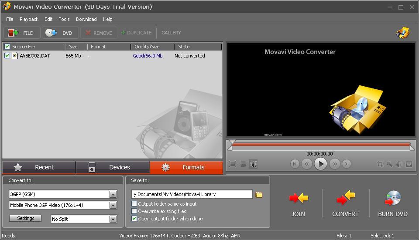Click the DUPLICATE toolbar button

(x=136, y=33)
